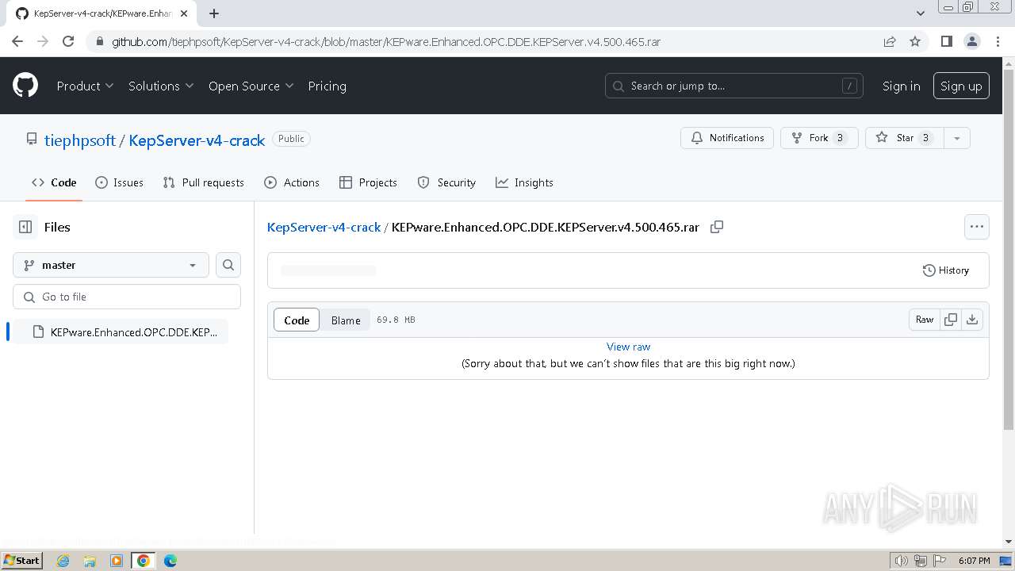Click the search files magnifier button

pyautogui.click(x=228, y=265)
